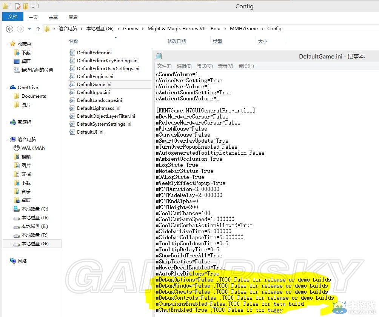Click the DefaultLandscape.ini file icon

click(x=72, y=100)
